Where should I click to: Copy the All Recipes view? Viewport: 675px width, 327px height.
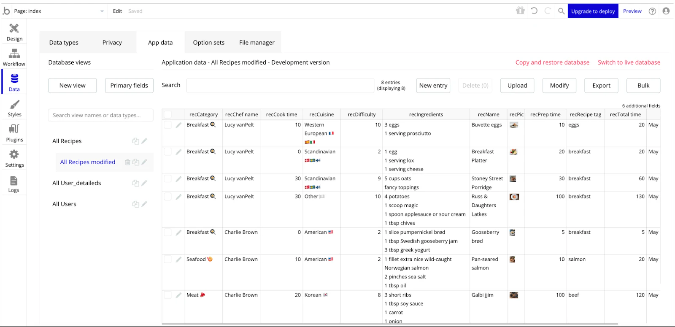point(135,141)
